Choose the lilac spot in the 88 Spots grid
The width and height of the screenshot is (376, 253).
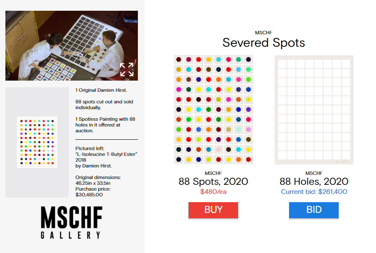point(248,129)
